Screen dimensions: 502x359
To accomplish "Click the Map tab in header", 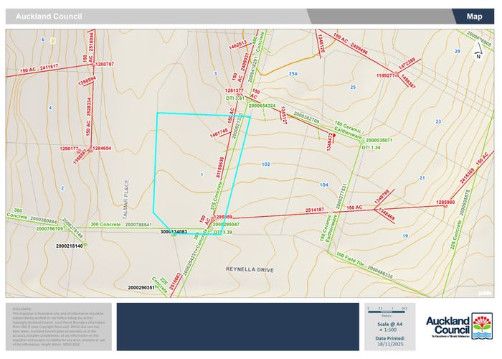I will (x=474, y=17).
